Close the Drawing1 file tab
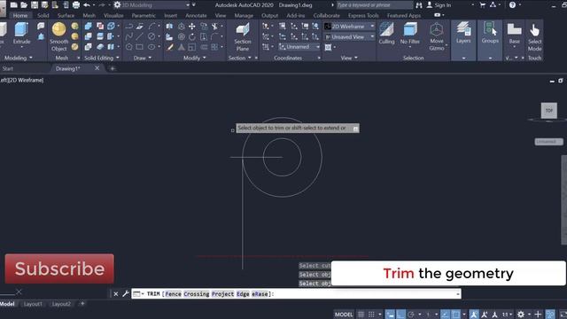The height and width of the screenshot is (319, 567). (x=97, y=68)
